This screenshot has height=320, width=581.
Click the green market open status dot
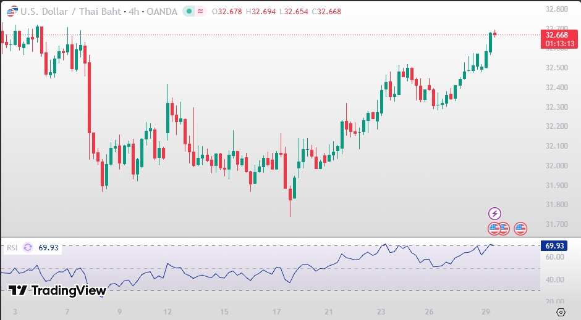pyautogui.click(x=189, y=12)
